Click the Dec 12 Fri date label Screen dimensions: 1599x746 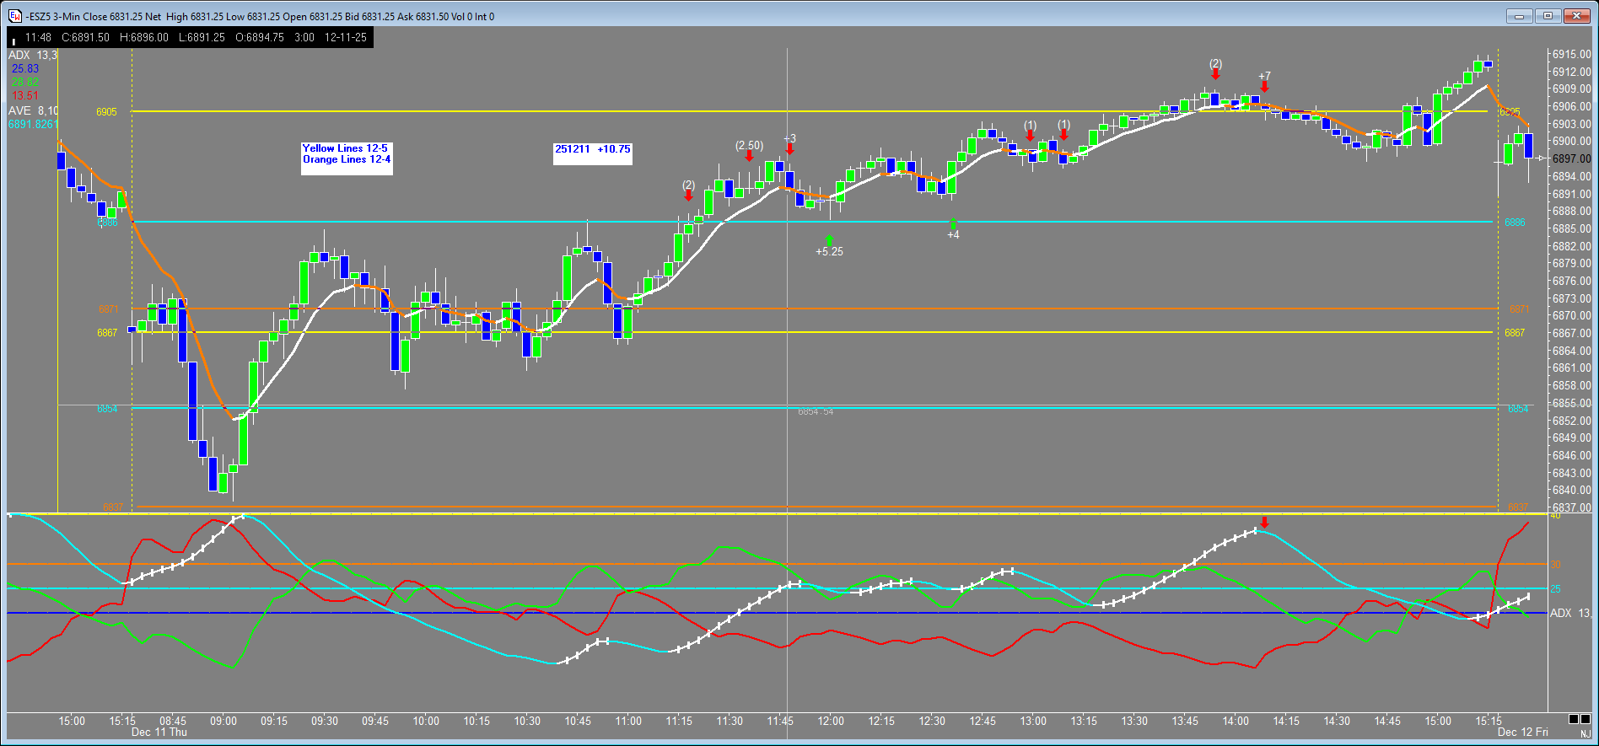[1522, 732]
